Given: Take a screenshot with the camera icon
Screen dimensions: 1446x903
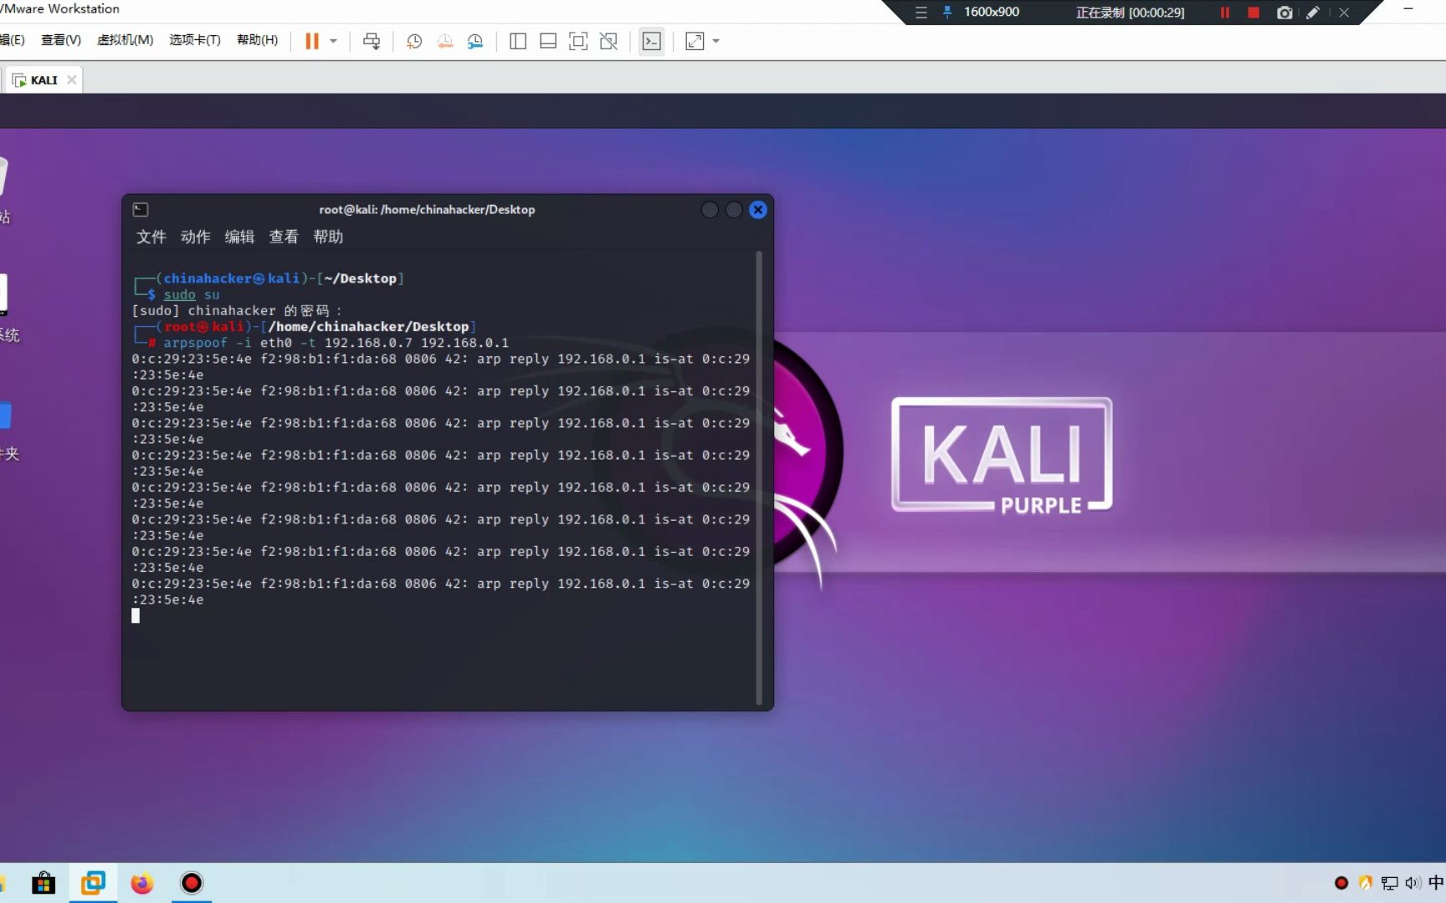Looking at the screenshot, I should pos(1284,13).
